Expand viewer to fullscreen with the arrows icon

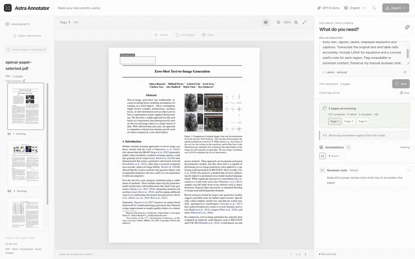coord(305,22)
